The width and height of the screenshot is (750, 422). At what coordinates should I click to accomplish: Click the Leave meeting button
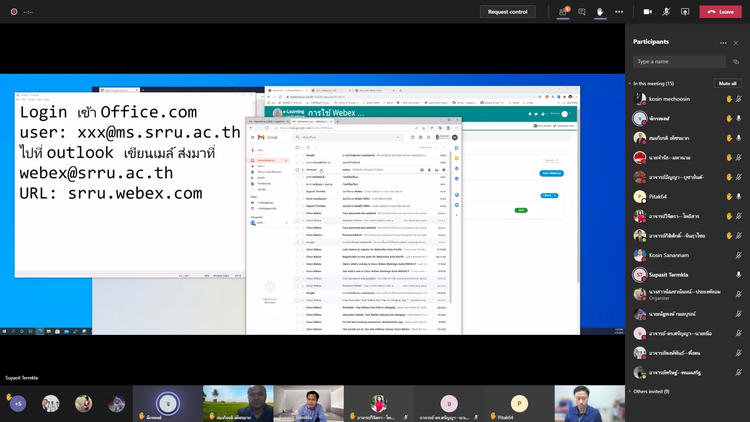pos(720,12)
